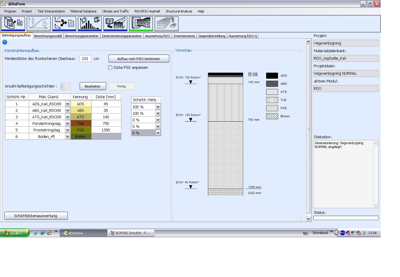The image size is (400, 277).
Task: Open third Schicht.-Verb. 0 % dropdown
Action: (x=158, y=120)
